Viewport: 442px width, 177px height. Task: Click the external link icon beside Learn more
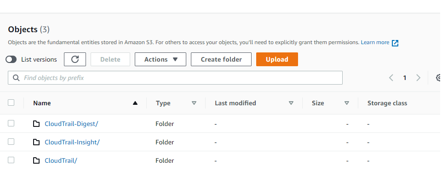tap(395, 43)
